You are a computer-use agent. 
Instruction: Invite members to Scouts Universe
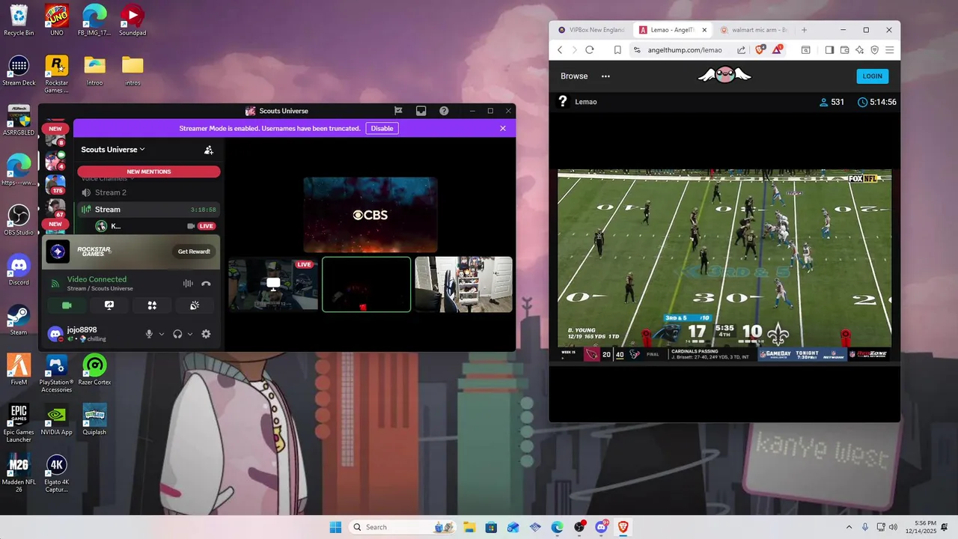209,150
